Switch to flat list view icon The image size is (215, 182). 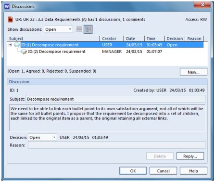pyautogui.click(x=79, y=29)
